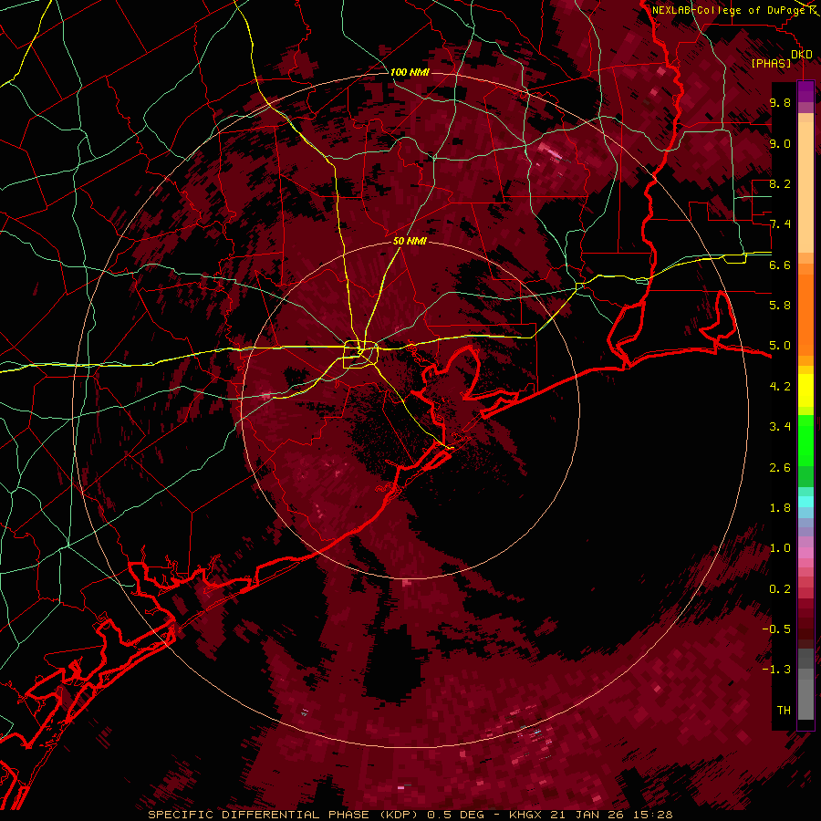Click the -1.3 scale value
The image size is (821, 821).
coord(776,670)
